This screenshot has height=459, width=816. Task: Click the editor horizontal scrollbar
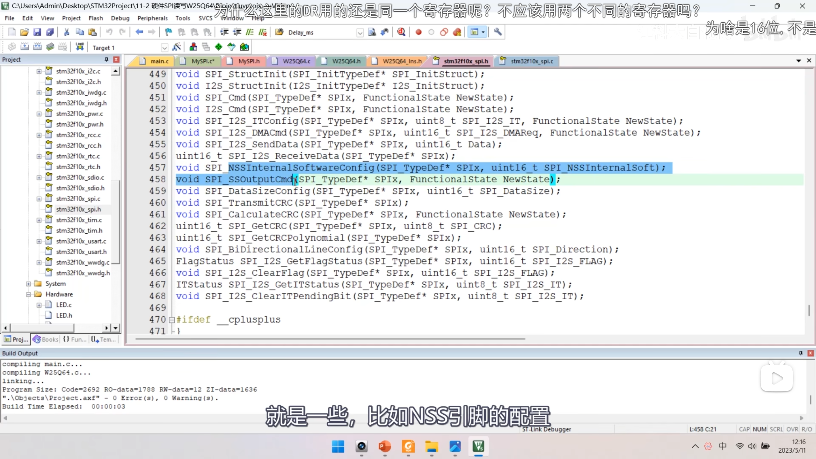tap(330, 339)
